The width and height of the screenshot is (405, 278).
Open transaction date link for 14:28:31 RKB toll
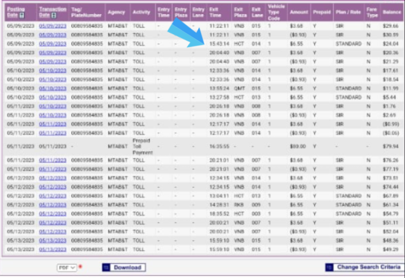[x=52, y=205]
